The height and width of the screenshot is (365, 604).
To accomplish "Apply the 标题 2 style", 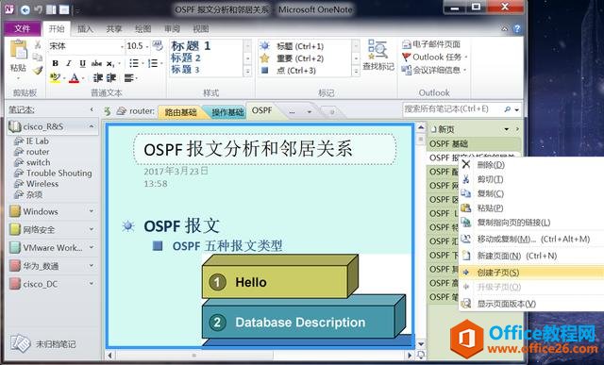I will coord(186,58).
